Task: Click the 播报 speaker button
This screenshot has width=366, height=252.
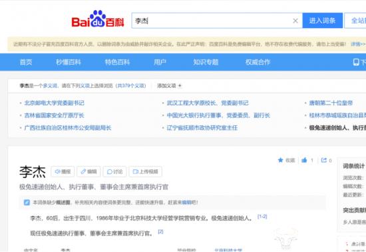Action: coord(63,171)
